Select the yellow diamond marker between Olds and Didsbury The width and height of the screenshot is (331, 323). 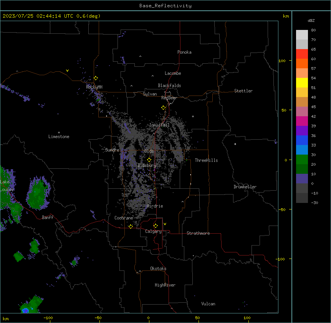(149, 160)
